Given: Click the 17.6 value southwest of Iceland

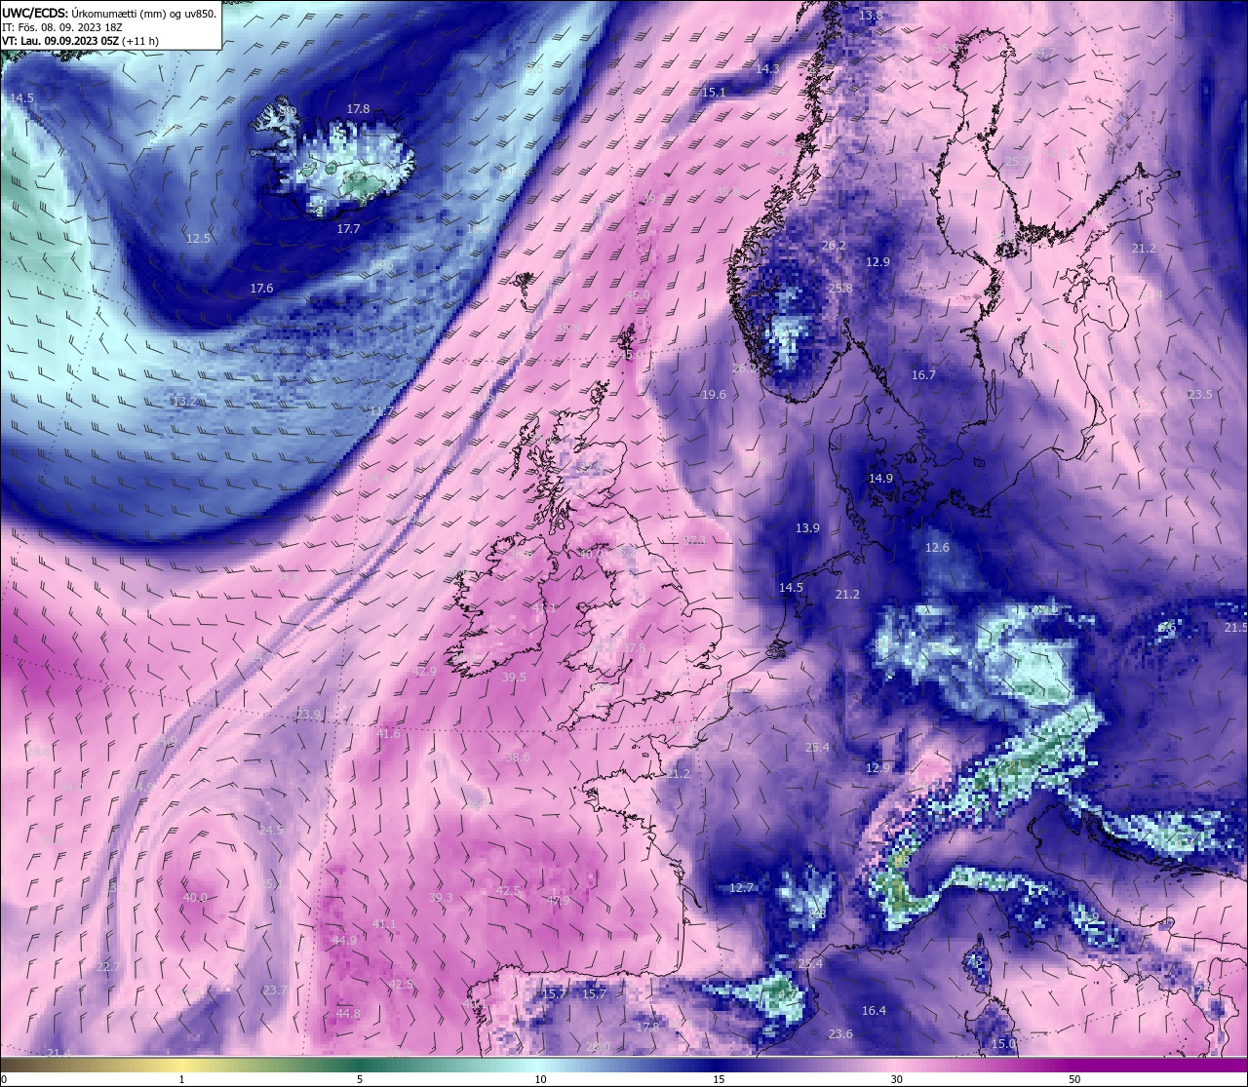Looking at the screenshot, I should tap(261, 289).
